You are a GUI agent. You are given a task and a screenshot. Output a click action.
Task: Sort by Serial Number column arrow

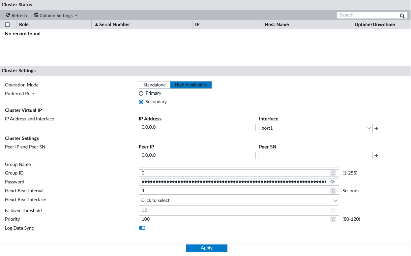(x=97, y=25)
